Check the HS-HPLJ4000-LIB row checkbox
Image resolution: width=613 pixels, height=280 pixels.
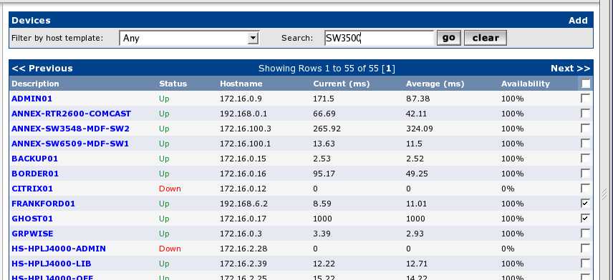tap(585, 264)
